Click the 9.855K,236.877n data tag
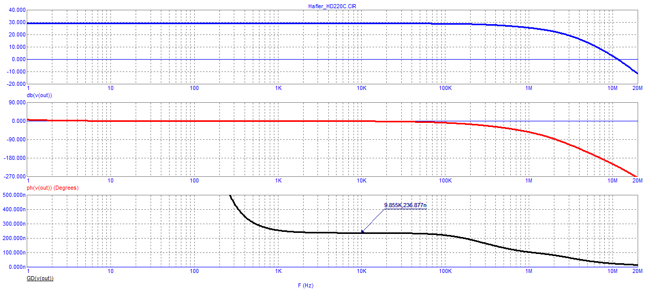The height and width of the screenshot is (292, 652). (x=405, y=206)
